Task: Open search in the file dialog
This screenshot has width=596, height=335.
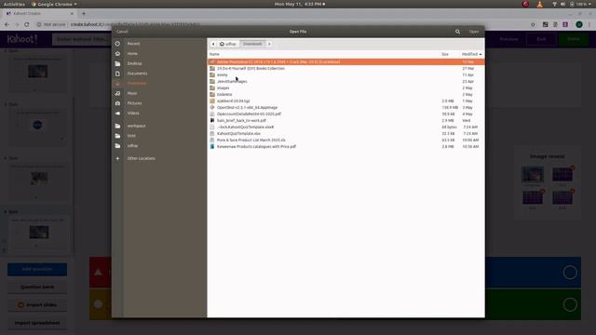Action: tap(457, 32)
